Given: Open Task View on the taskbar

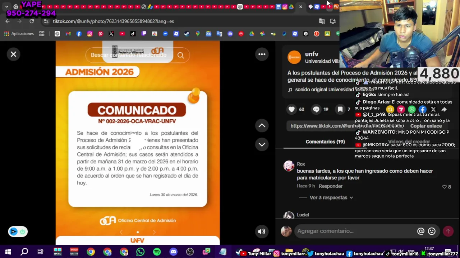Looking at the screenshot, I should (40, 252).
